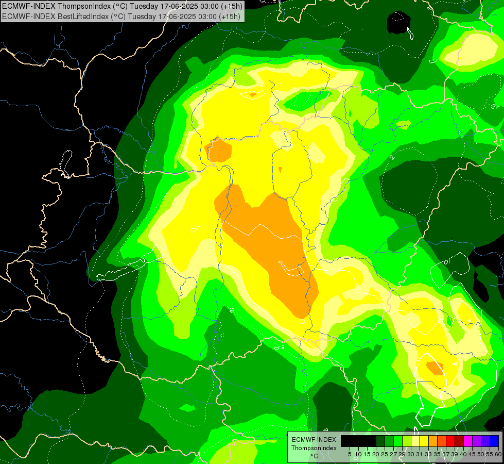Click the dark red 39–40 legend swatch
Screen dimensions: 504x464
[459, 441]
